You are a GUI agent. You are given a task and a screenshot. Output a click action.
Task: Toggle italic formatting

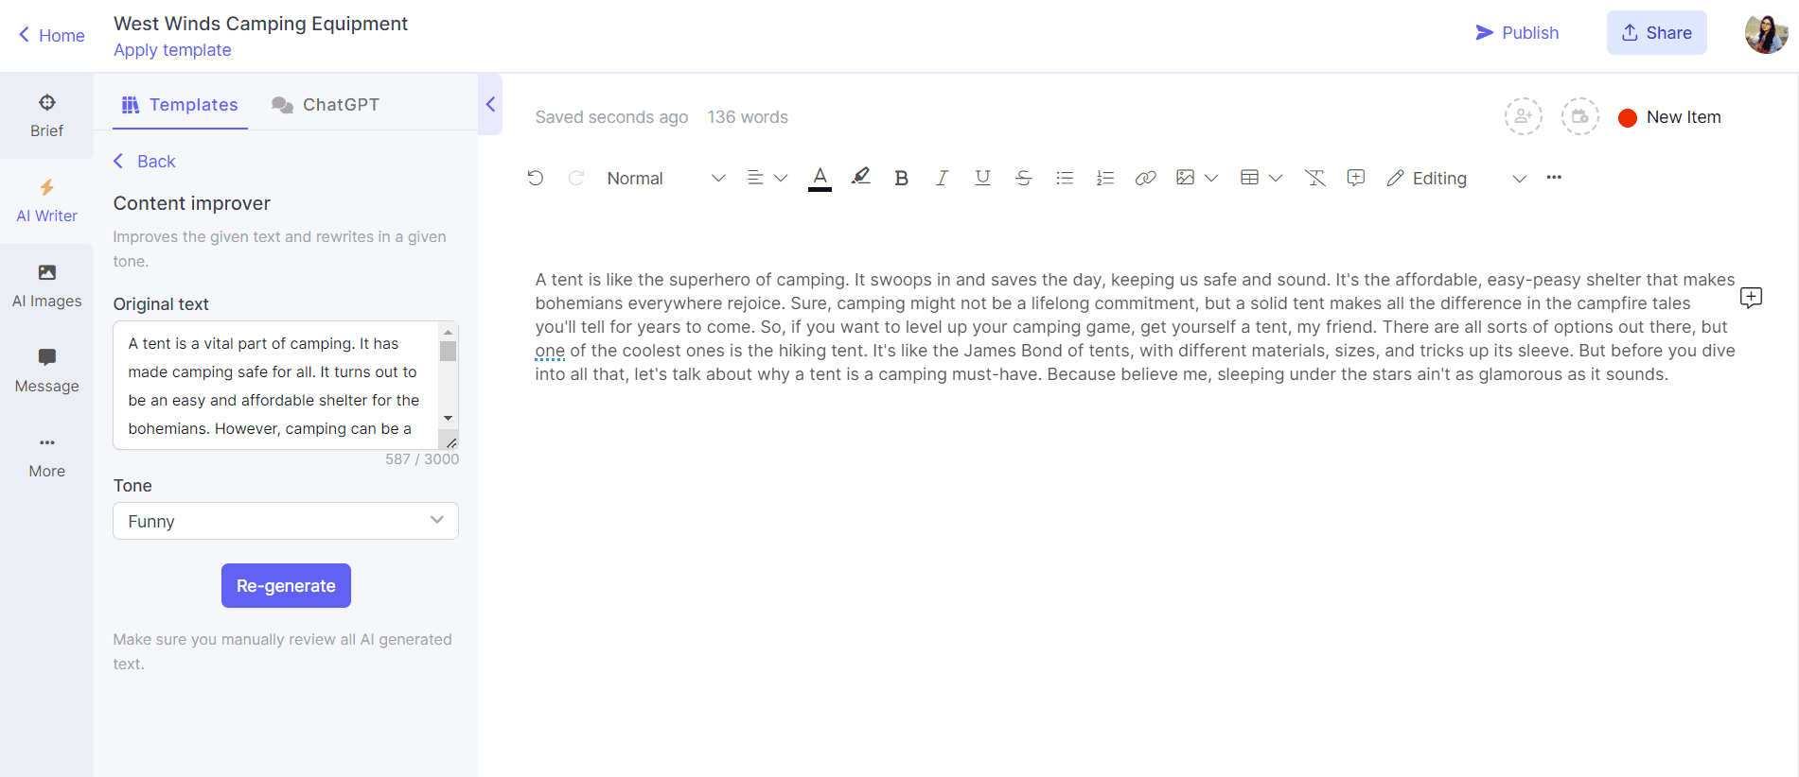942,178
